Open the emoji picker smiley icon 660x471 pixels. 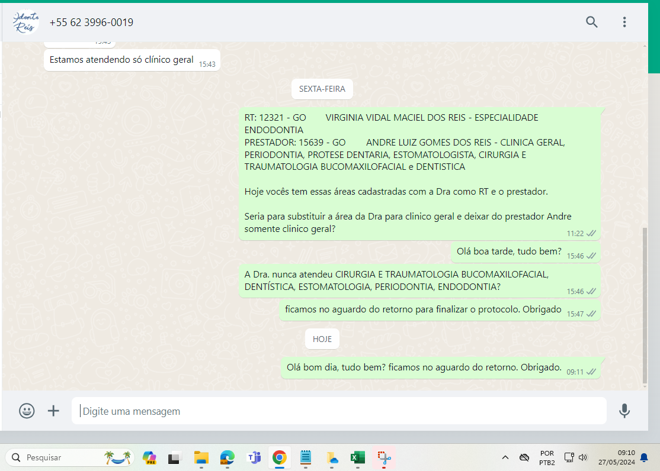[x=27, y=411]
